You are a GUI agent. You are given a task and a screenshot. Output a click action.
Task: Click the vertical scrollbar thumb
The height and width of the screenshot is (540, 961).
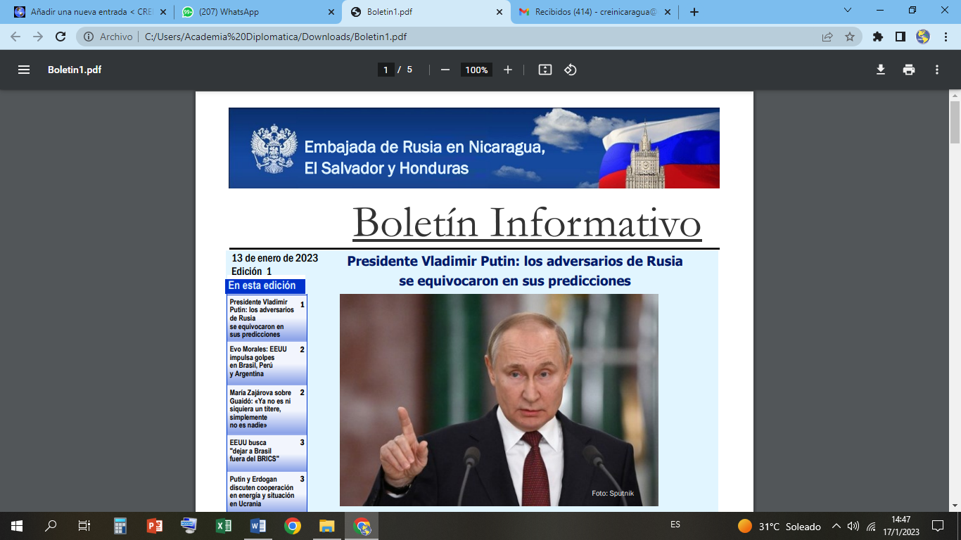click(x=955, y=122)
